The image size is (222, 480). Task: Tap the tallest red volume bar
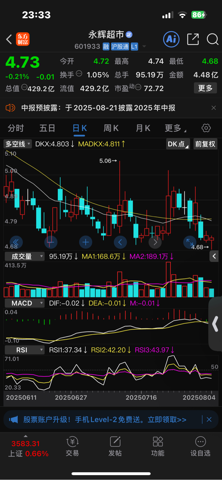point(168,279)
